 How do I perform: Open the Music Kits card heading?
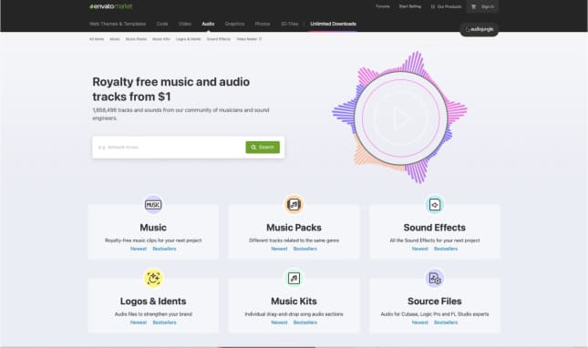point(294,302)
